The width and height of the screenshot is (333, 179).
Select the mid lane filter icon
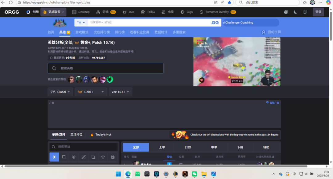[84, 157]
